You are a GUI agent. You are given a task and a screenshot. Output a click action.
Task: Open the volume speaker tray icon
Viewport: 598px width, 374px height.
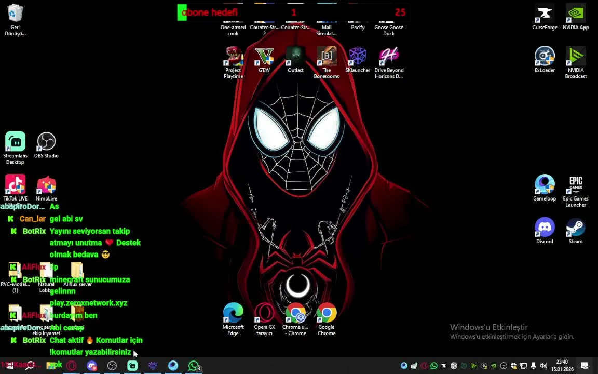click(543, 366)
